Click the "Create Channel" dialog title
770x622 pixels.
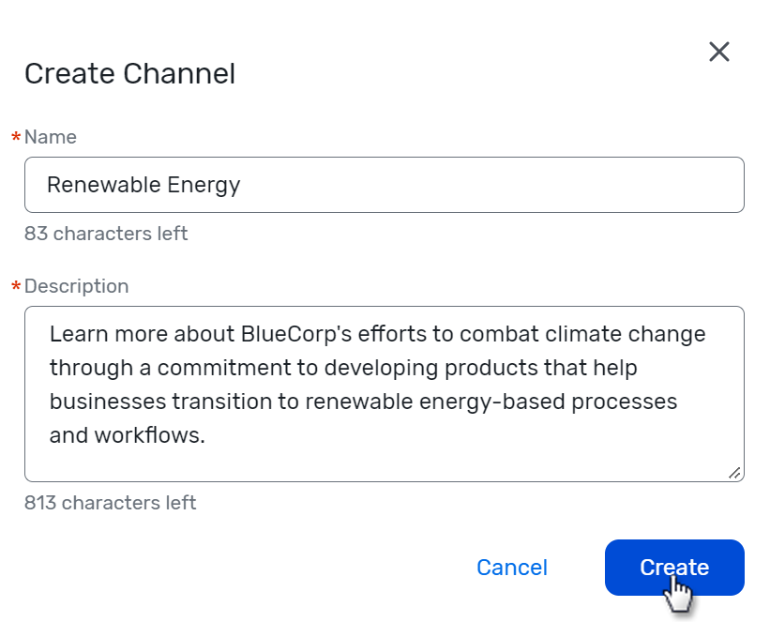[129, 74]
